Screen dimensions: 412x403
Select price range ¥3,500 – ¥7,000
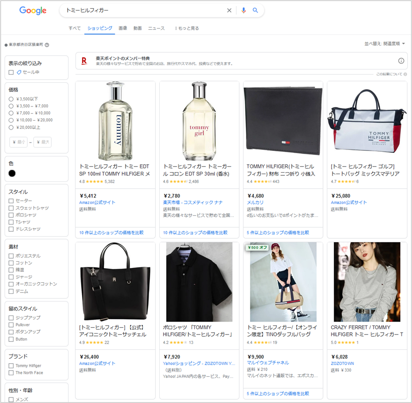(11, 106)
